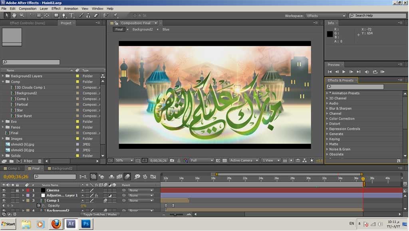Select the Hand tool
The width and height of the screenshot is (409, 231).
point(14,16)
